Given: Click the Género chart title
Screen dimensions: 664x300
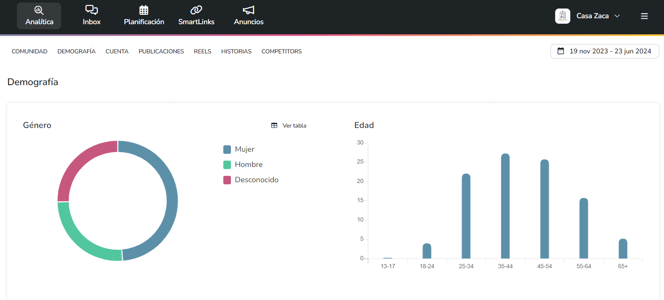Looking at the screenshot, I should pos(37,125).
